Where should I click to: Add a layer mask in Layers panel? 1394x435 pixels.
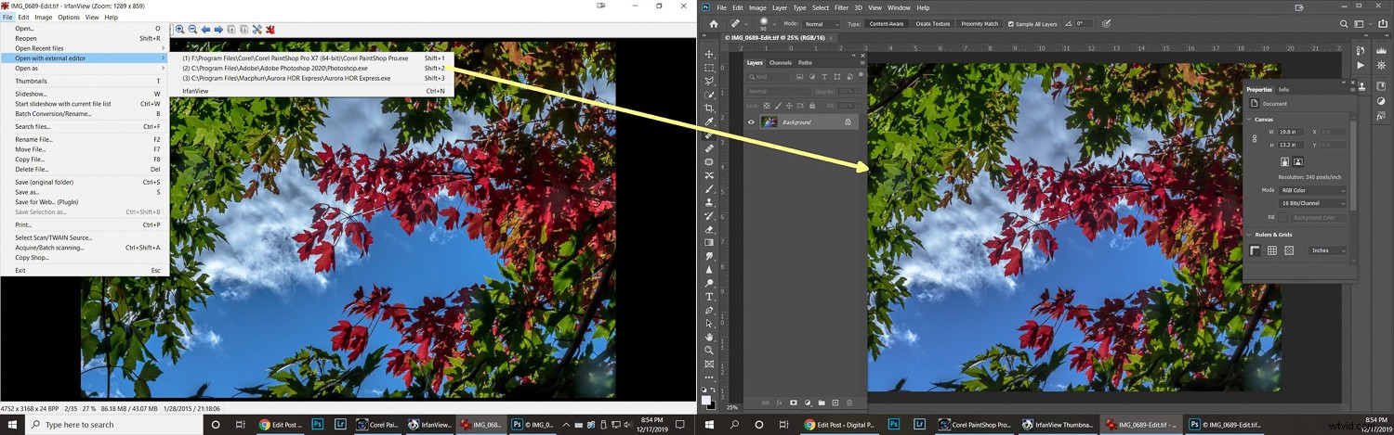pyautogui.click(x=794, y=403)
